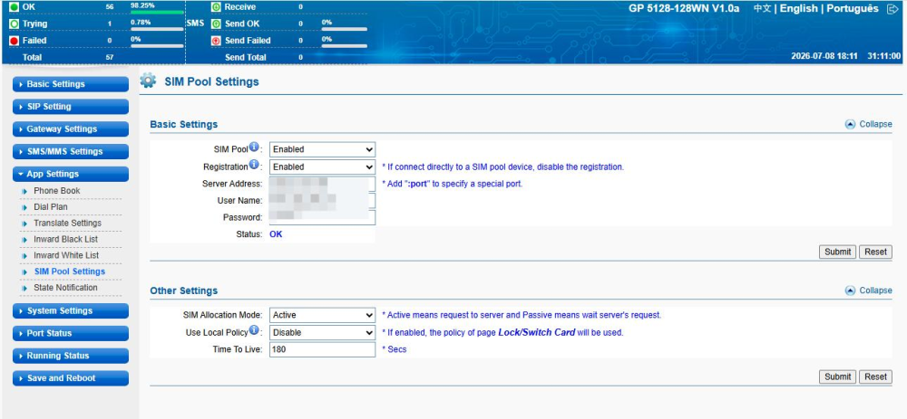This screenshot has width=907, height=419.
Task: Open the Phone Book page
Action: 56,190
